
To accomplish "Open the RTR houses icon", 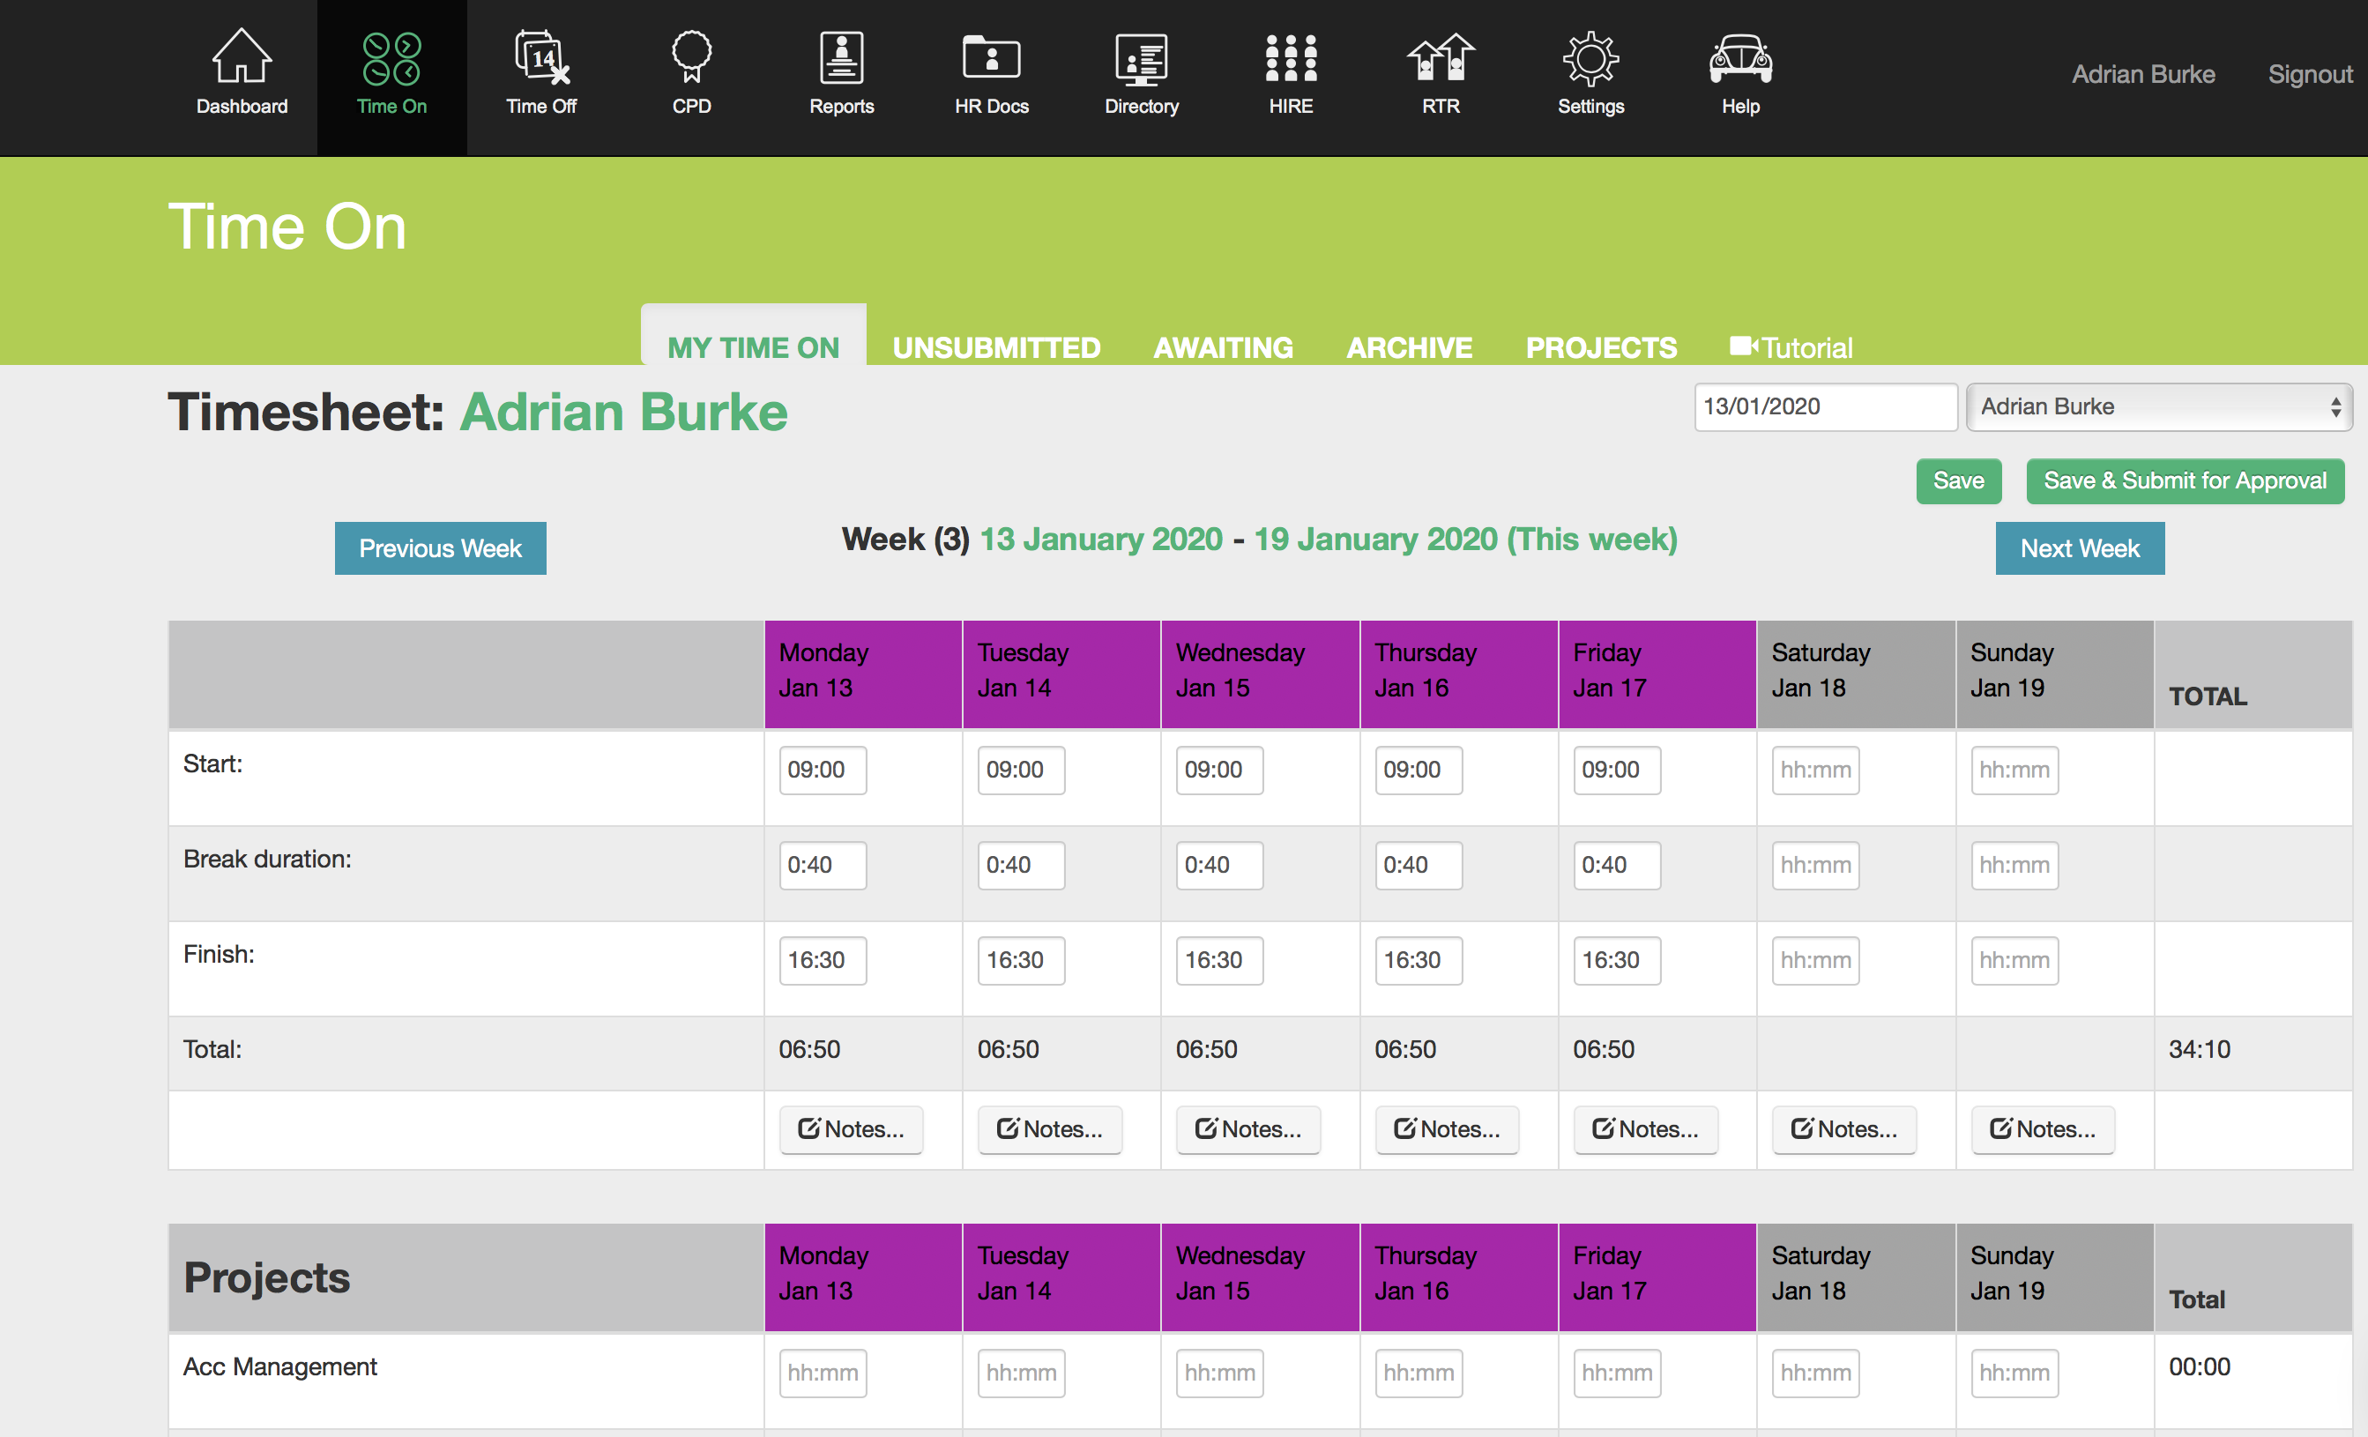I will point(1440,57).
